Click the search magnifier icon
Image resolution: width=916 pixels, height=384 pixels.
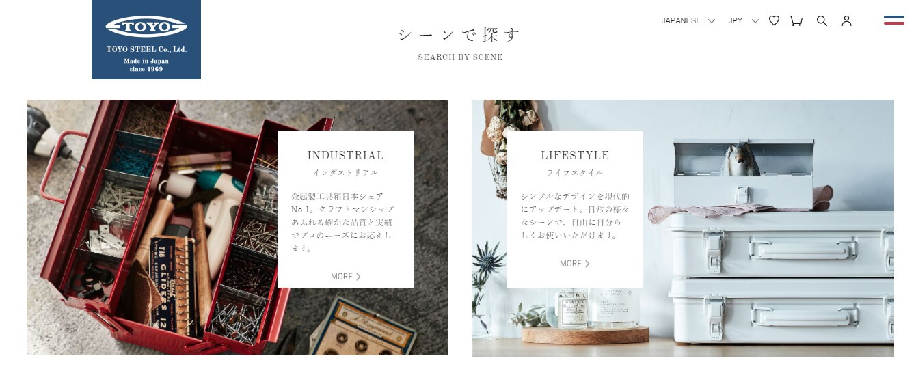point(822,20)
